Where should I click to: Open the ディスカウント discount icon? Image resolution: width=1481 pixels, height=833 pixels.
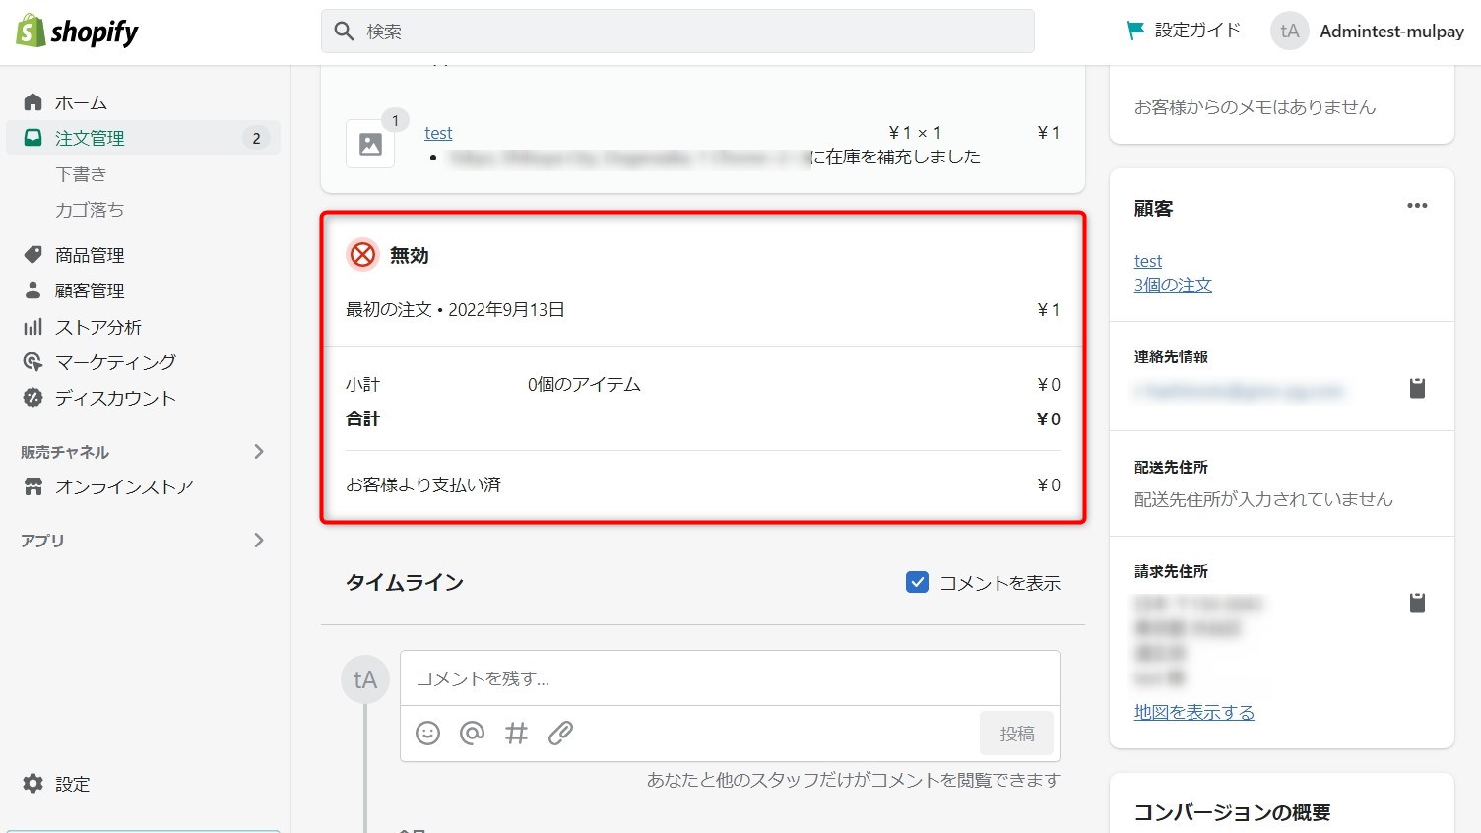click(32, 398)
